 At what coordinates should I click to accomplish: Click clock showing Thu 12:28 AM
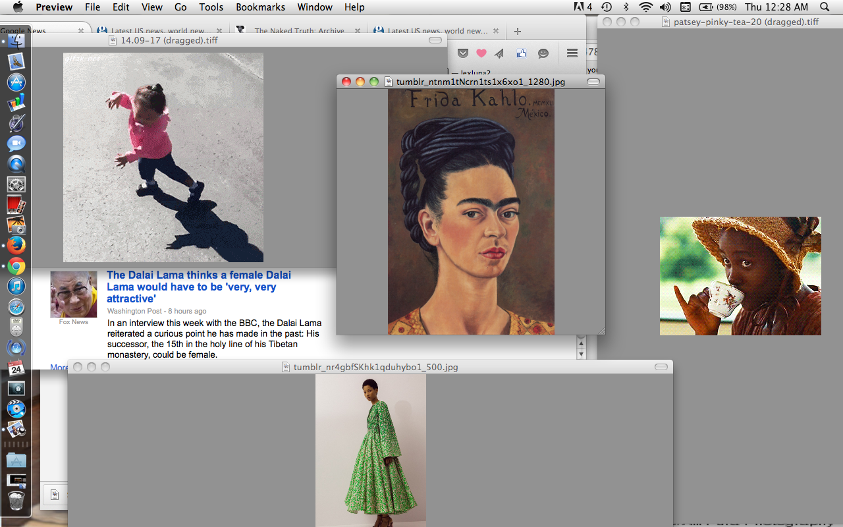pos(776,7)
